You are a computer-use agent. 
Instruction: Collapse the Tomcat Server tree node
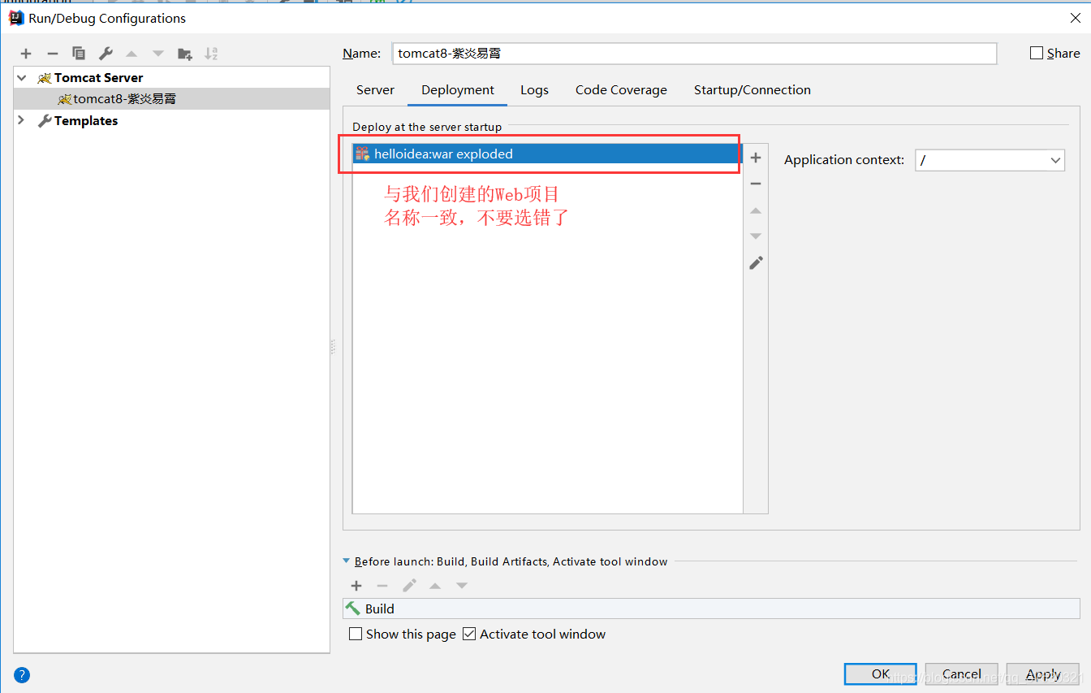22,78
